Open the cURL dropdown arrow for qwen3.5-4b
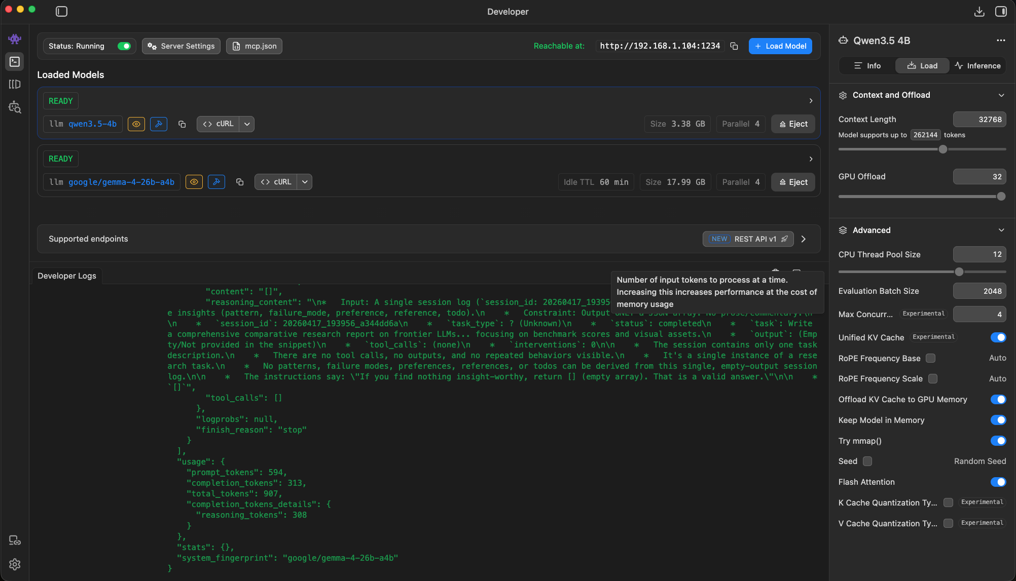This screenshot has width=1016, height=581. pos(247,124)
